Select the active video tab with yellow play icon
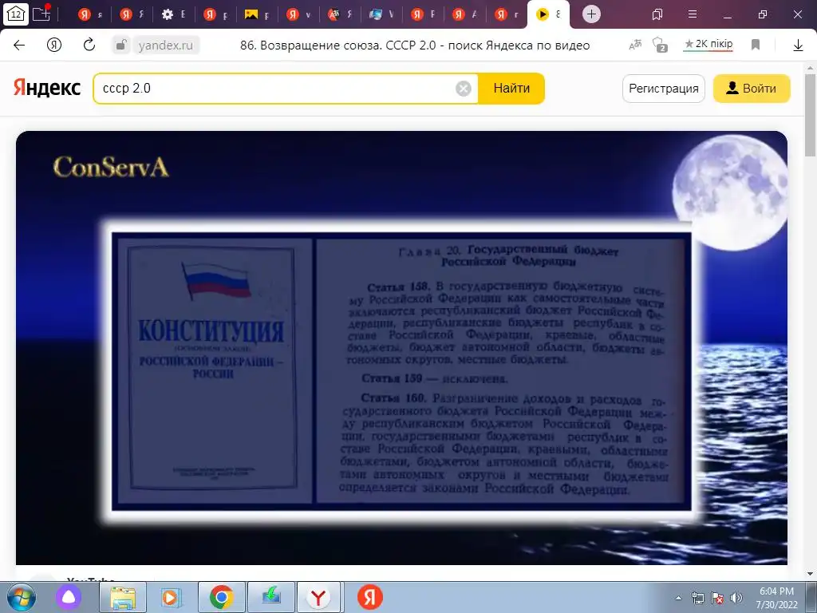 click(x=548, y=14)
